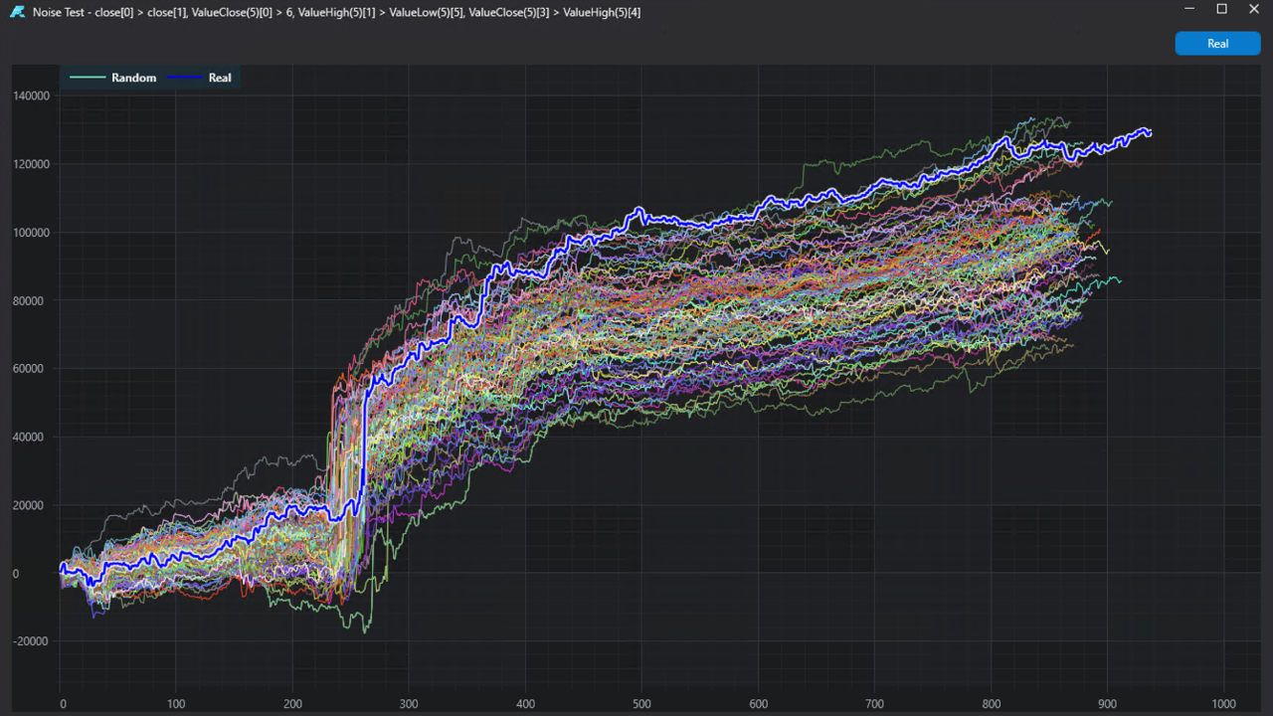Click the 140000 y-axis label

coord(31,96)
